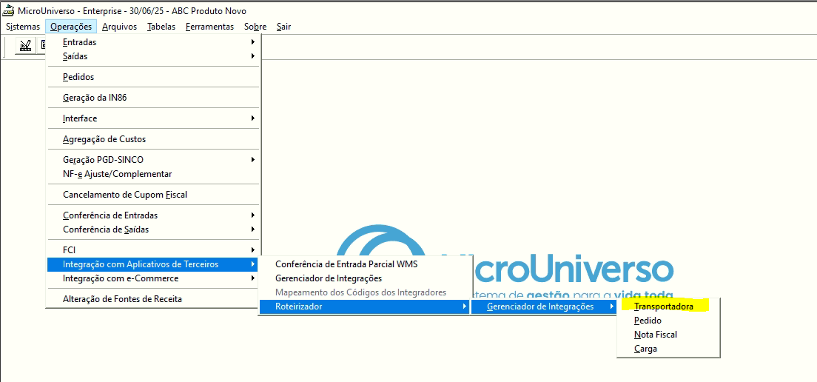Choose Agregação de Custos

[x=153, y=139]
